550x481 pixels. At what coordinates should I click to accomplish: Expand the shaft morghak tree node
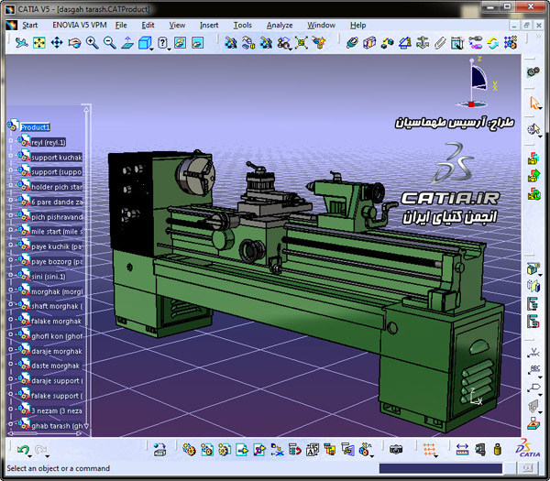[10, 304]
